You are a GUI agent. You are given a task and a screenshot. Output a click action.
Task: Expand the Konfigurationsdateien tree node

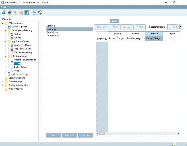[2, 85]
